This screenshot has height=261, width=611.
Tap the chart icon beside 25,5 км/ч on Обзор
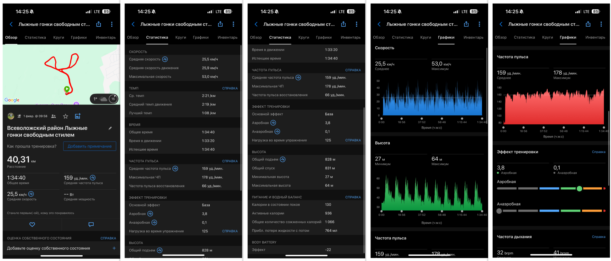coord(31,194)
